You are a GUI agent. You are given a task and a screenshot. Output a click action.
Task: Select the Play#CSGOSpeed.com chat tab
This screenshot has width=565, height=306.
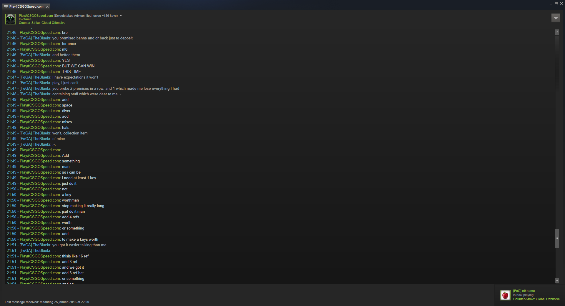click(26, 6)
